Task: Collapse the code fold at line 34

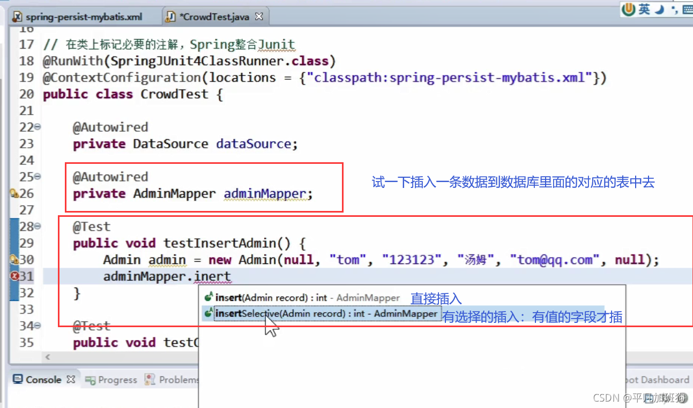Action: point(38,326)
